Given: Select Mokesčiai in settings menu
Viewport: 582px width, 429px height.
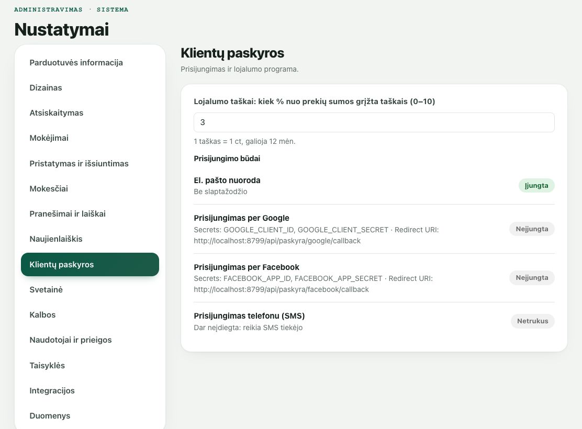Looking at the screenshot, I should point(90,188).
